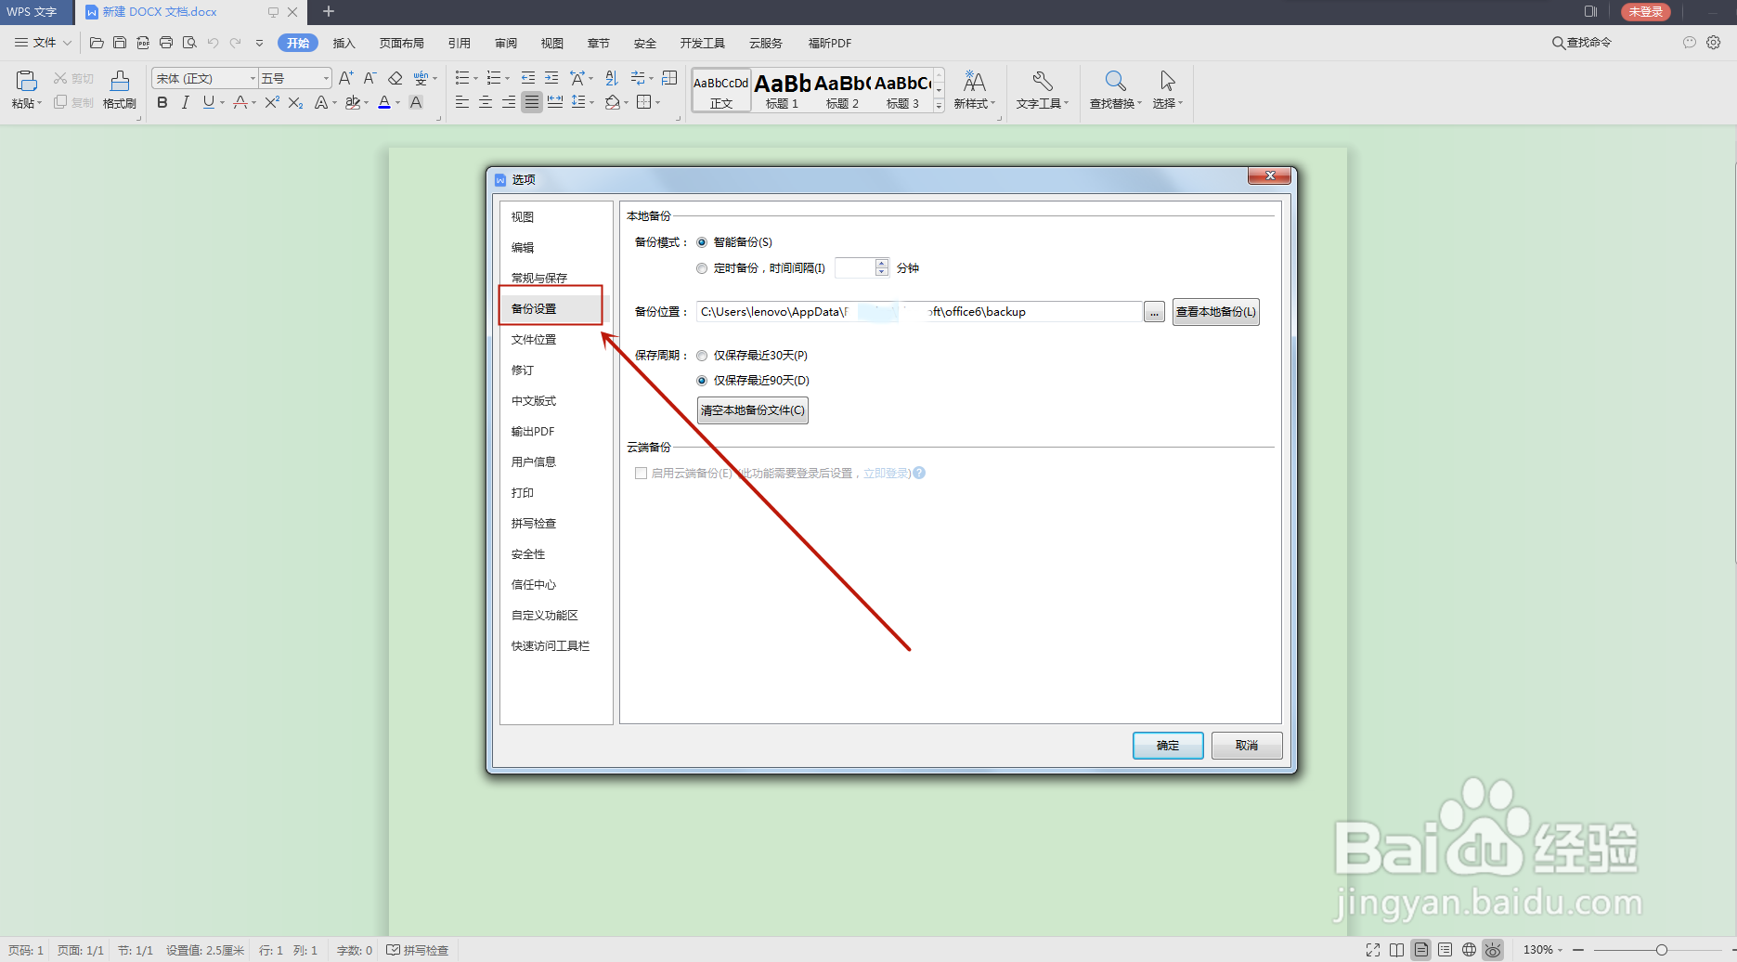1737x962 pixels.
Task: Click the spell check (拼写检查) status bar item
Action: coord(418,950)
